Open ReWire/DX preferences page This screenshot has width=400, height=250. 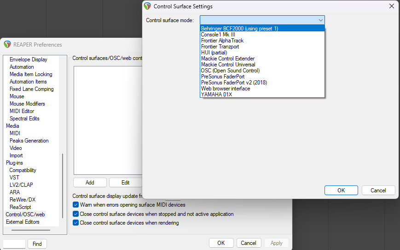tap(23, 200)
